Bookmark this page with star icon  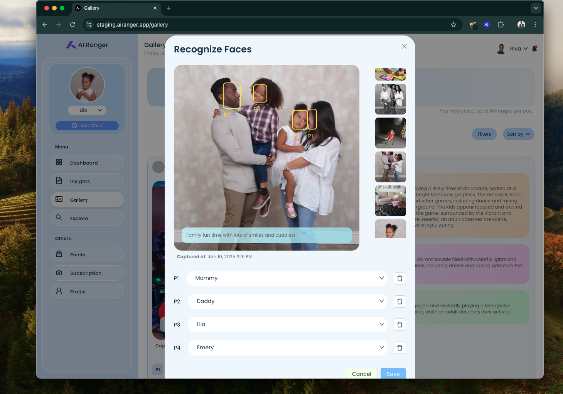[x=453, y=25]
